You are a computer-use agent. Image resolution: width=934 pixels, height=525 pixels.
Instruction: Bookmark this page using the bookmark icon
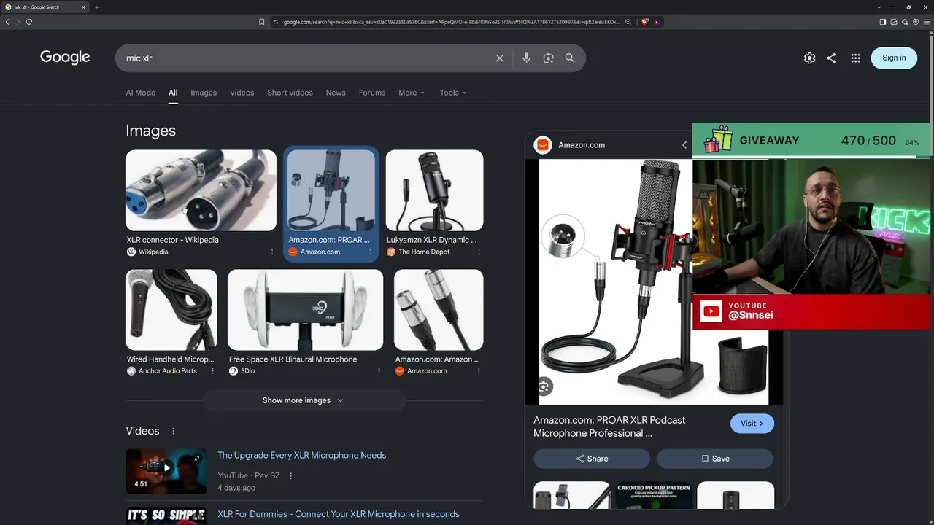pyautogui.click(x=262, y=22)
